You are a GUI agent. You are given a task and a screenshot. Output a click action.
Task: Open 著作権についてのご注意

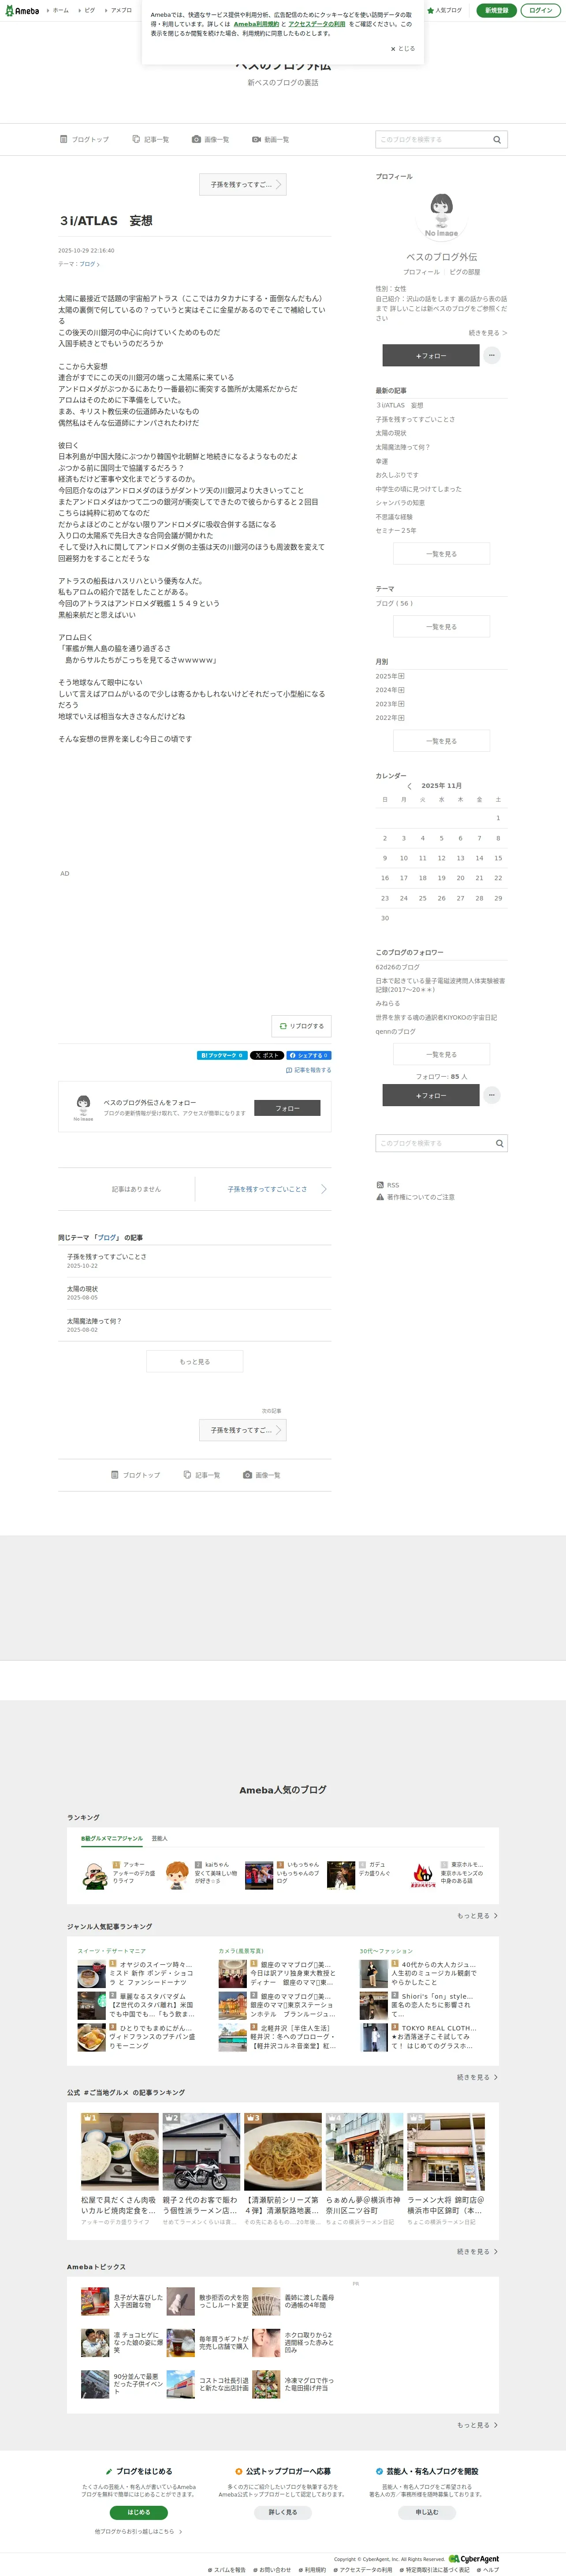(x=415, y=1197)
